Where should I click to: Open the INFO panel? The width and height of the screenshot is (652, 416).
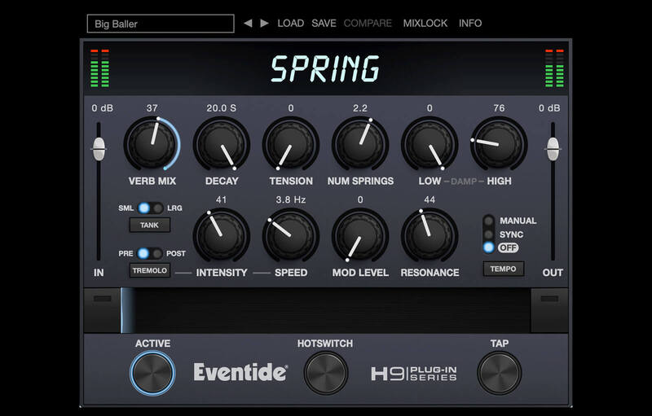pos(470,24)
